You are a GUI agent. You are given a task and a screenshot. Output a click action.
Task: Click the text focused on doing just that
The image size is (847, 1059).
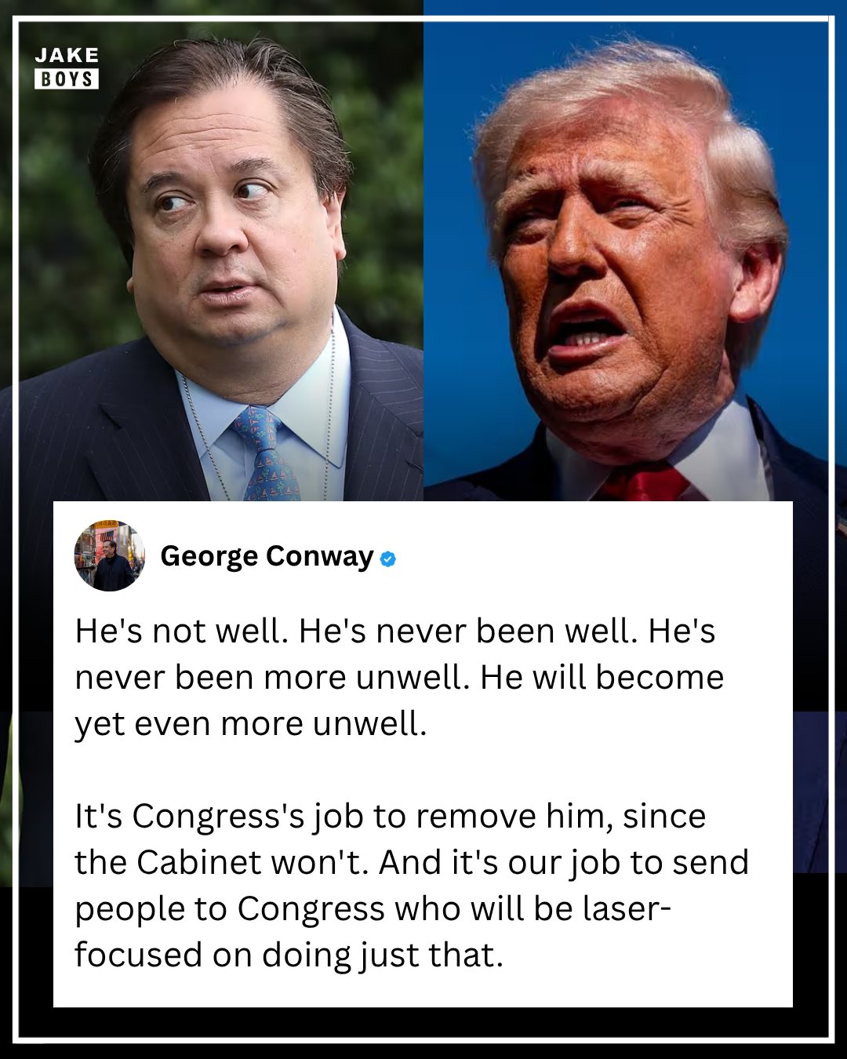coord(289,955)
